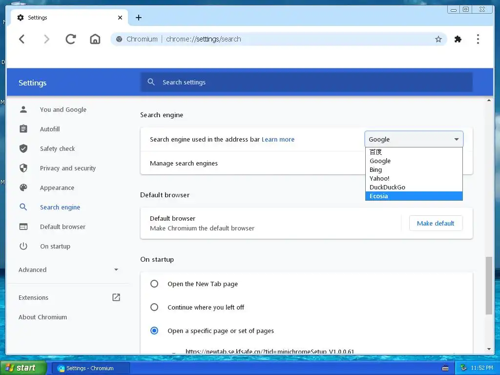Click the Search settings input field
The height and width of the screenshot is (375, 500).
click(x=307, y=82)
